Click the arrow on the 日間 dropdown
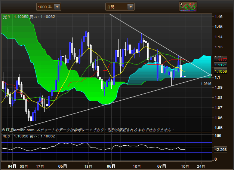Viewport: 234px width, 170px height. 130,7
